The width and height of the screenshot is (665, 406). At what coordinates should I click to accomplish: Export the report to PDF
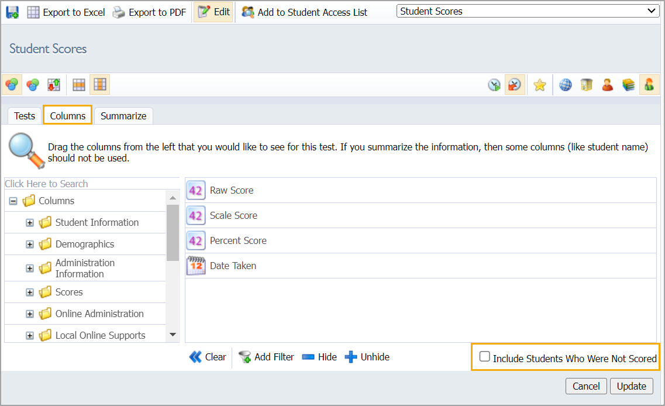click(x=149, y=12)
